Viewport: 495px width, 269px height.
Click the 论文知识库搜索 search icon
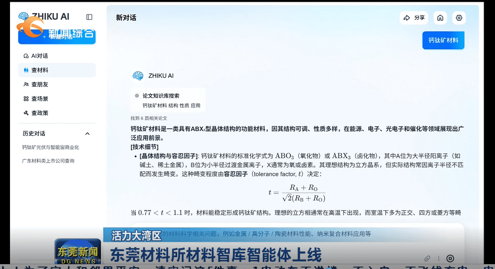tap(137, 96)
